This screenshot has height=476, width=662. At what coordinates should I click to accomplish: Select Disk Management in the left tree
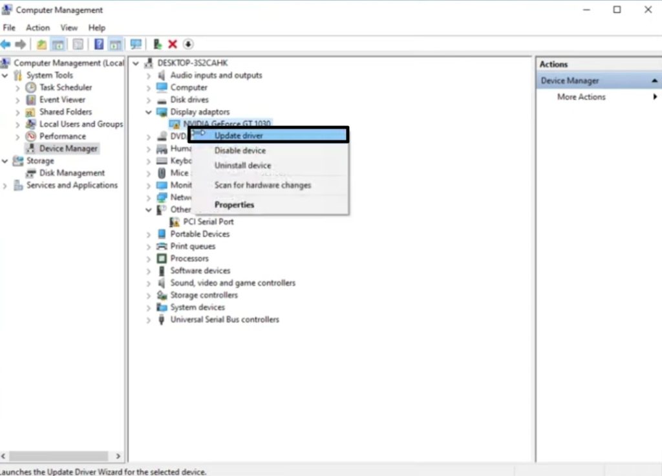tap(72, 173)
